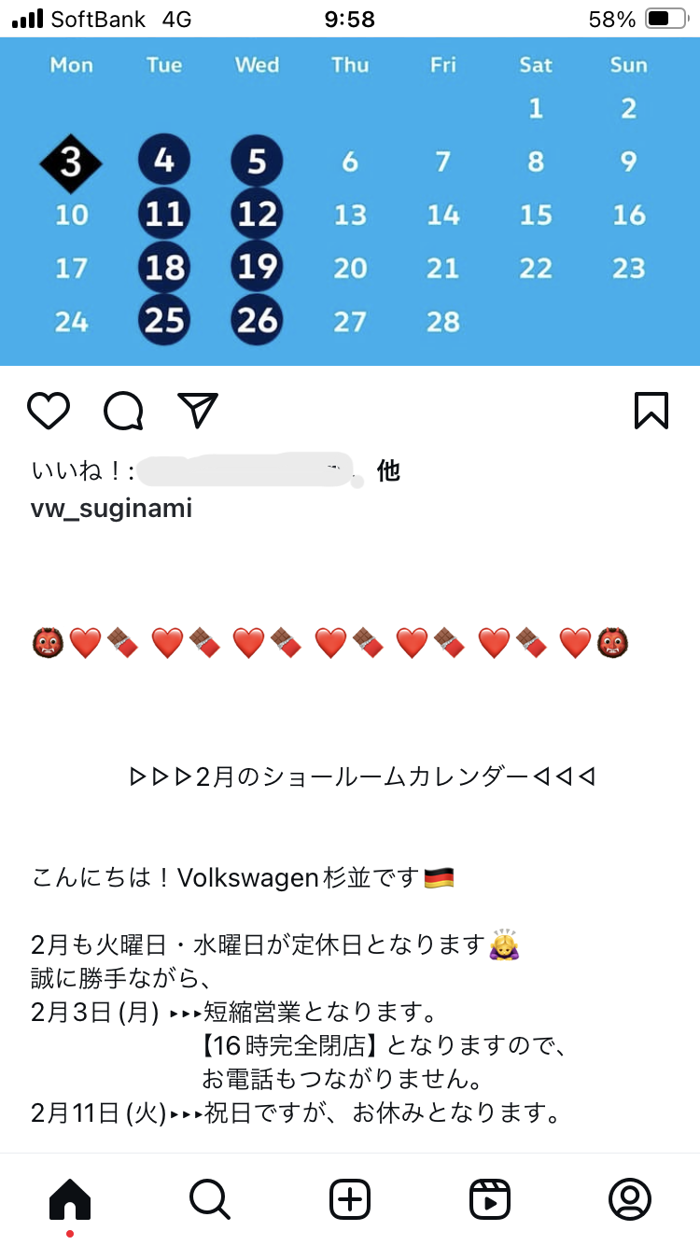Tap circled date 11 on the calendar image
The image size is (700, 1245).
coord(164,215)
